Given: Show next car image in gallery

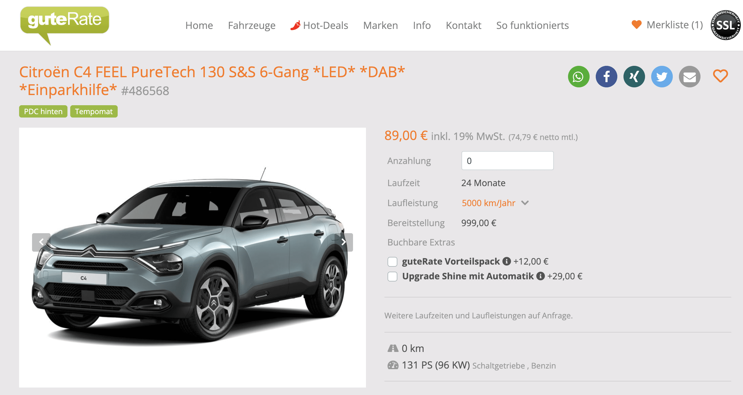Looking at the screenshot, I should [344, 242].
